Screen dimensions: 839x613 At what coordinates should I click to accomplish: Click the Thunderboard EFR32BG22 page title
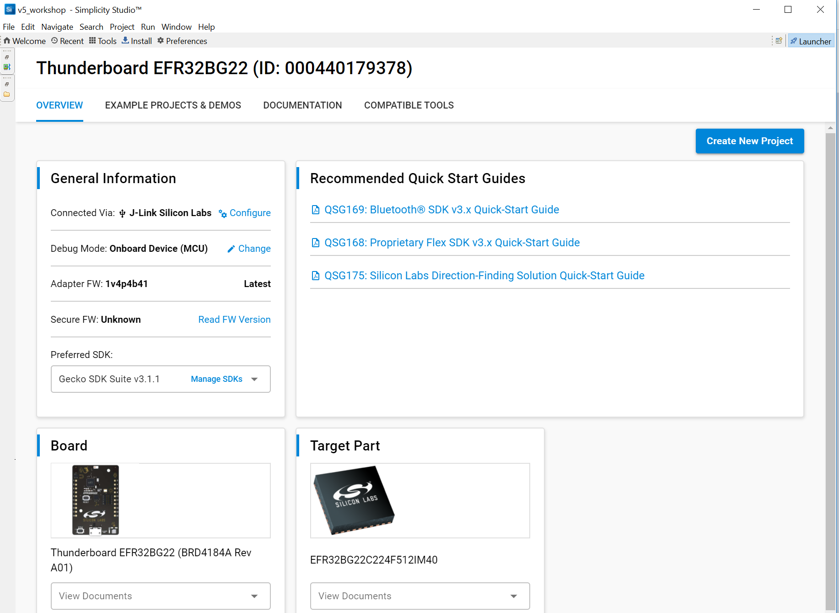[224, 68]
